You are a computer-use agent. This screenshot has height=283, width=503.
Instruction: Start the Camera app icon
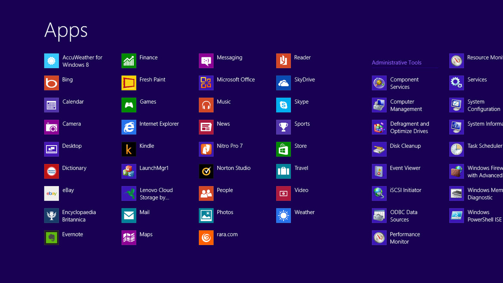51,127
